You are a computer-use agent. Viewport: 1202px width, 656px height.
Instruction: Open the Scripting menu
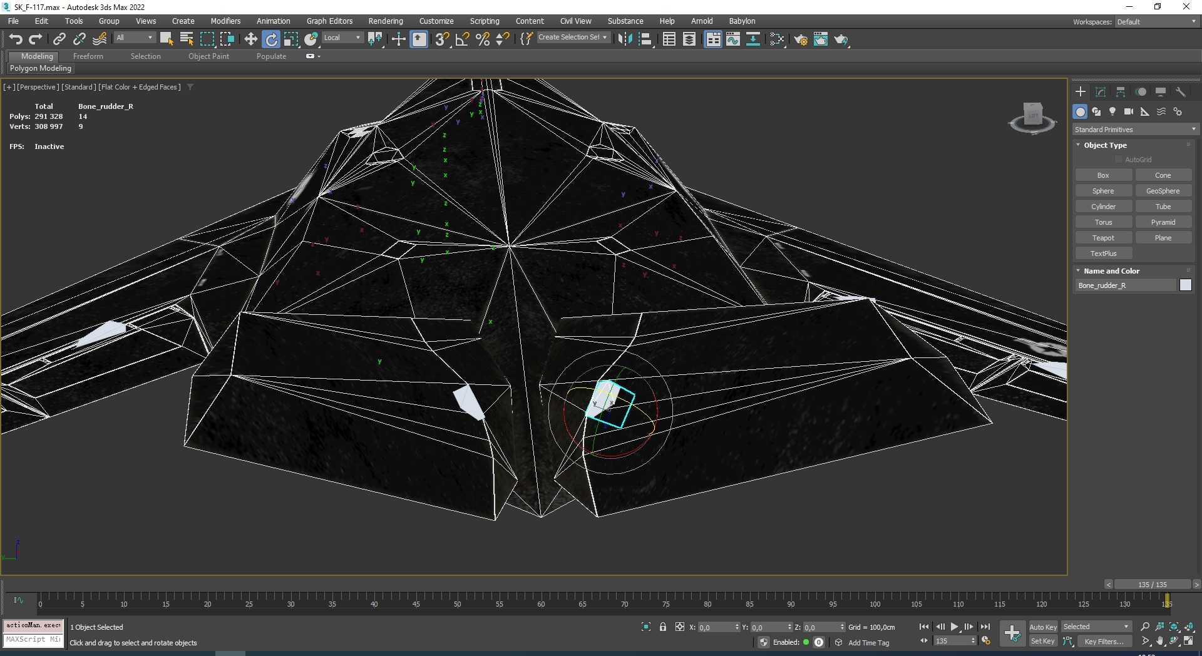(x=485, y=21)
